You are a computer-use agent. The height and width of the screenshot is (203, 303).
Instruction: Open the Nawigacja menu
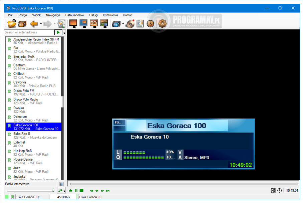(53, 15)
